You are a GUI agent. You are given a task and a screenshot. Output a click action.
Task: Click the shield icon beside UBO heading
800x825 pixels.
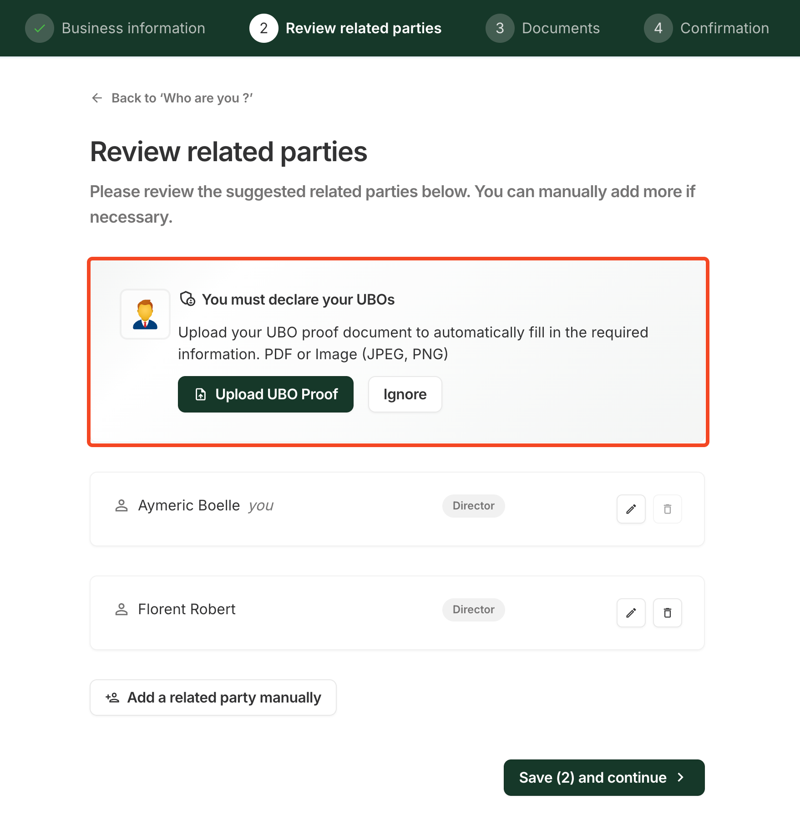tap(187, 299)
